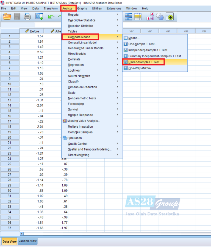This screenshot has width=211, height=247.
Task: Click the green Undo arrow icon
Action: tap(51, 17)
